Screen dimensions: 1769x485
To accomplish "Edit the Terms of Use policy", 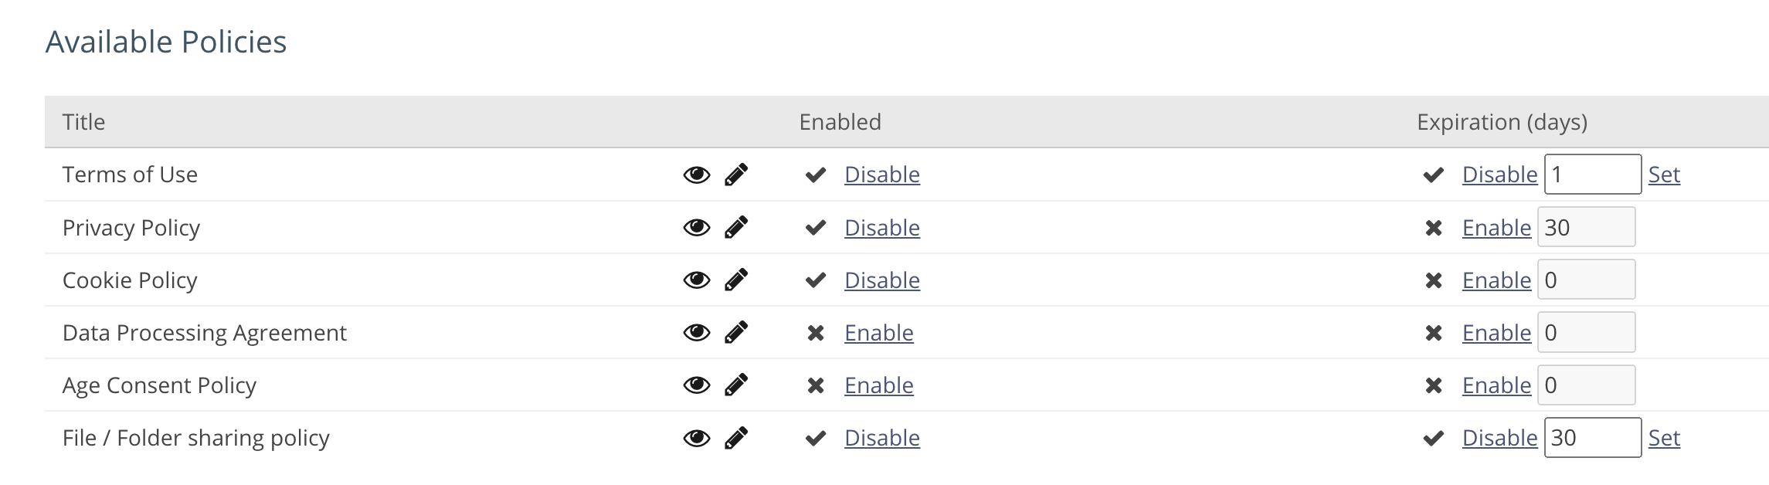I will pos(738,175).
